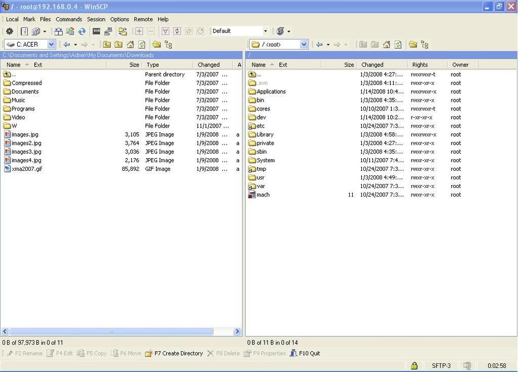Click the lock icon in status bar
Image resolution: width=519 pixels, height=372 pixels.
[414, 366]
